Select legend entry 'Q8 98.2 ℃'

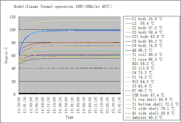pyautogui.click(x=139, y=50)
